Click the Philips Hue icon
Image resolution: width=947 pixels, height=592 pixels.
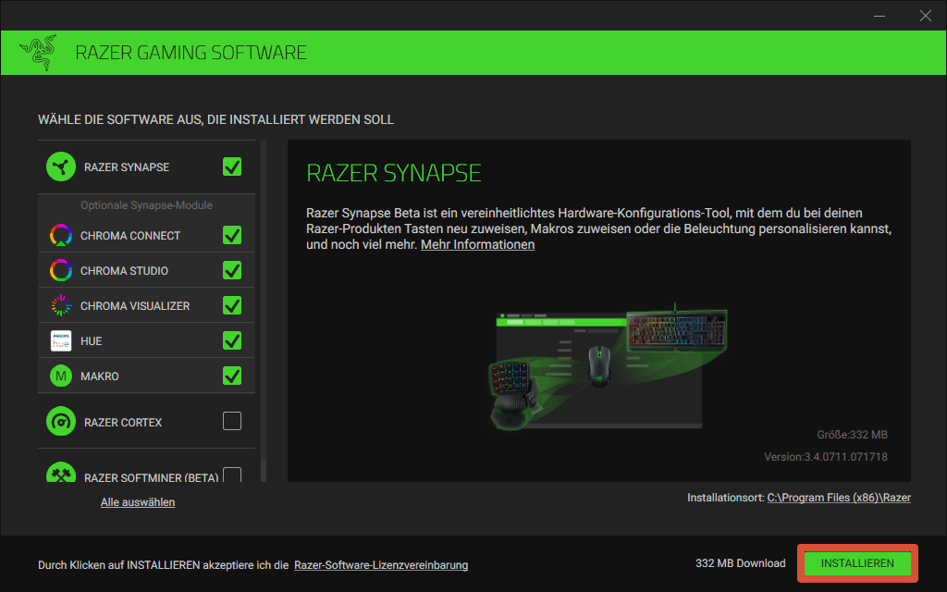[x=61, y=340]
